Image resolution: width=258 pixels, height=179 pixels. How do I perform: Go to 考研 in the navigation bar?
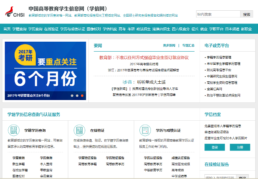(131, 29)
